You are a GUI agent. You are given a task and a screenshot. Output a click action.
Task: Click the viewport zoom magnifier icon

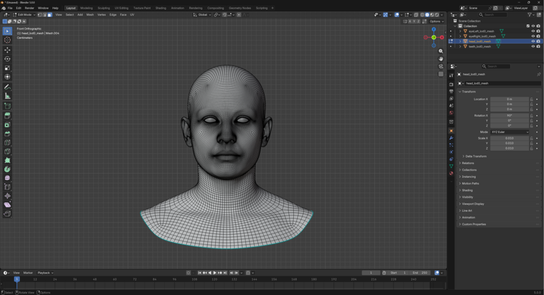[x=441, y=51]
